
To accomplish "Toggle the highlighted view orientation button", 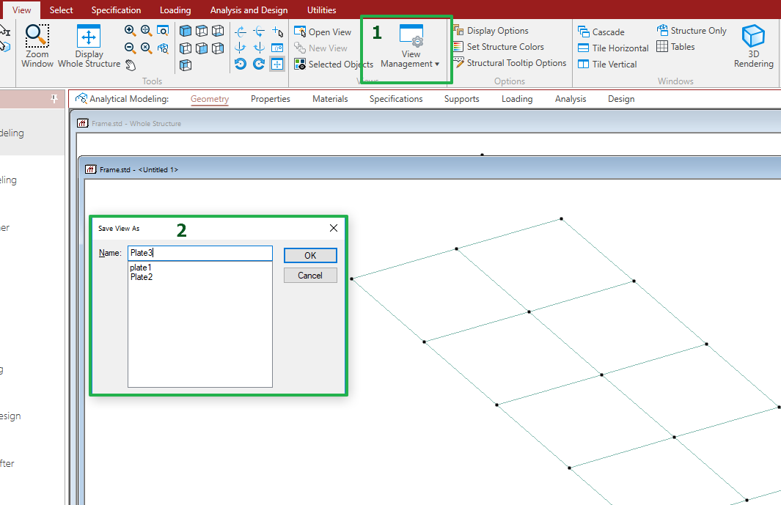I will click(277, 64).
